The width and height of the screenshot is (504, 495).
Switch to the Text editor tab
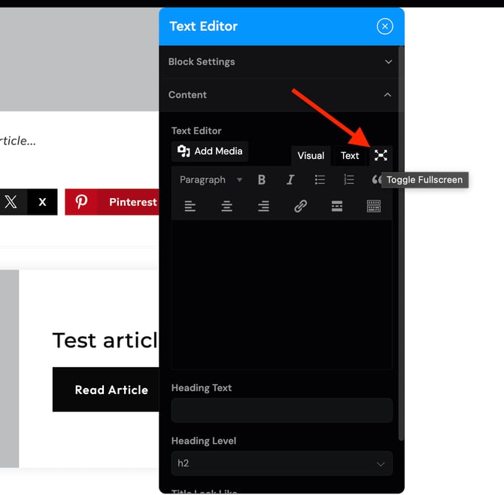click(350, 155)
